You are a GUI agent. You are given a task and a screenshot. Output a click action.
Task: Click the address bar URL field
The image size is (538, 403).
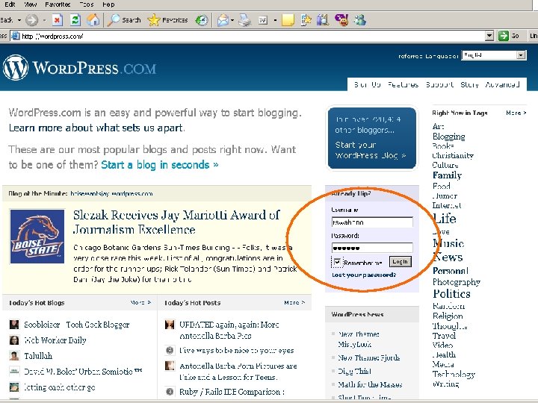click(x=253, y=36)
